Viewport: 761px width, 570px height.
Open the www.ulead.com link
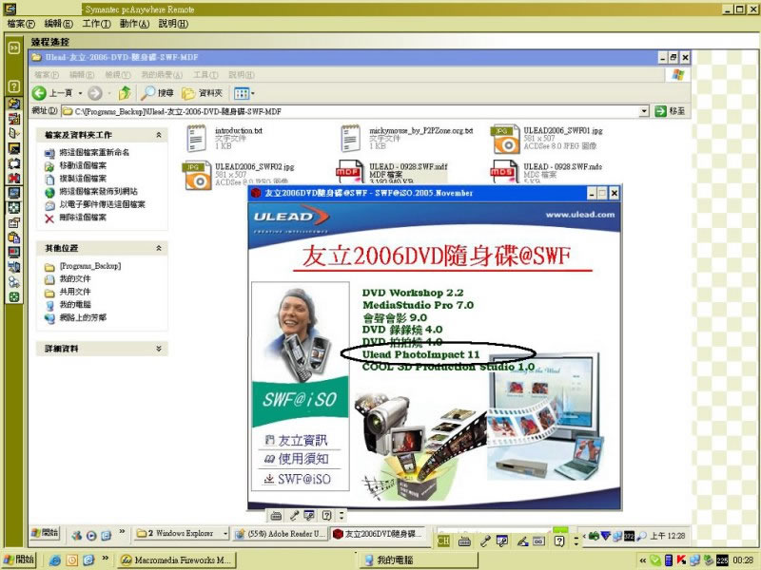[580, 215]
